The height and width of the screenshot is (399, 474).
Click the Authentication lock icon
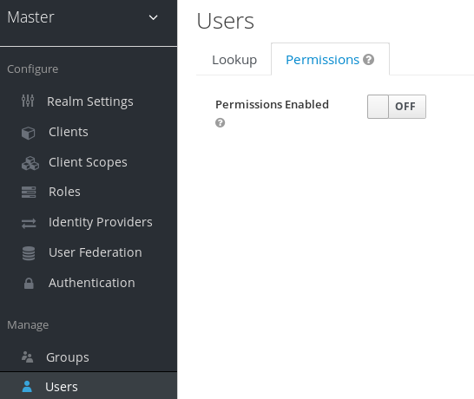(29, 284)
